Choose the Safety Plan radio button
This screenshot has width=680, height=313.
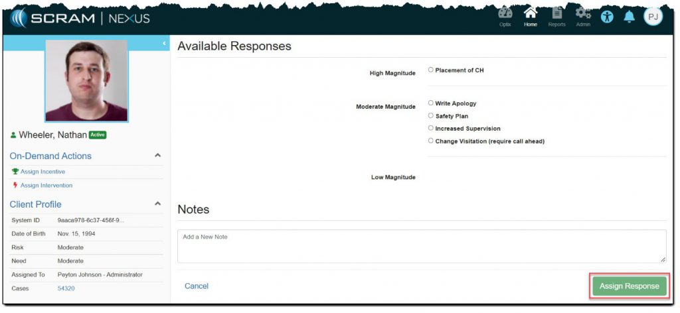431,115
